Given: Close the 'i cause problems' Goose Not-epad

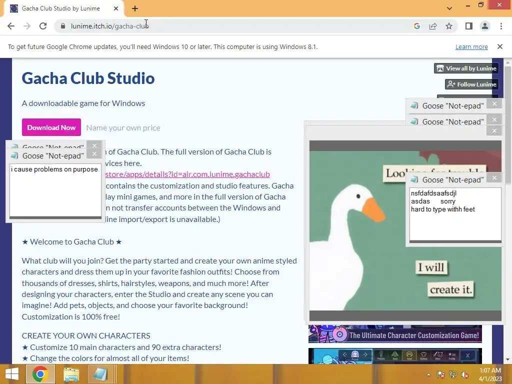Looking at the screenshot, I should 94,154.
